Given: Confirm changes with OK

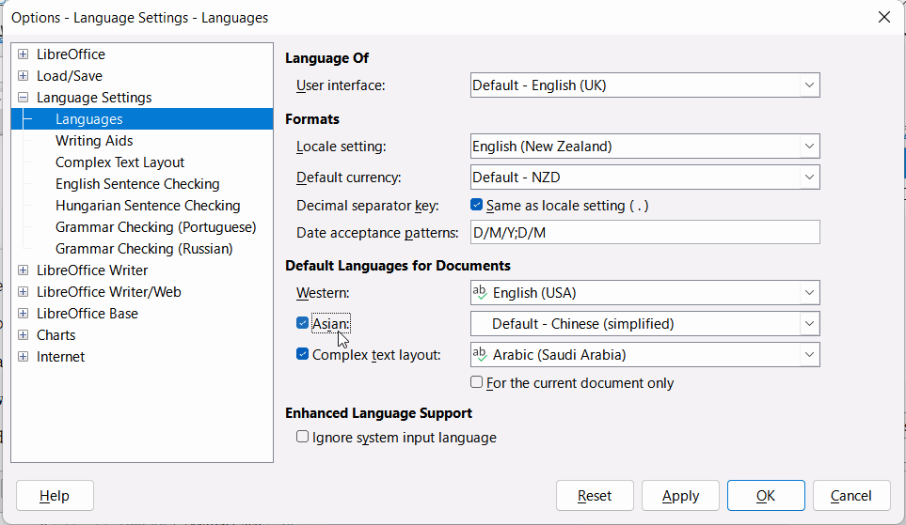Looking at the screenshot, I should tap(766, 496).
